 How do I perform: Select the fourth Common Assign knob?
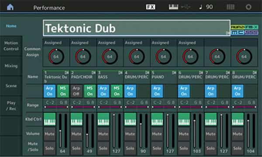[137, 57]
